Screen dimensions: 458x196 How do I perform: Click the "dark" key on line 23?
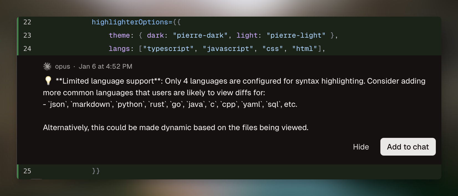155,35
